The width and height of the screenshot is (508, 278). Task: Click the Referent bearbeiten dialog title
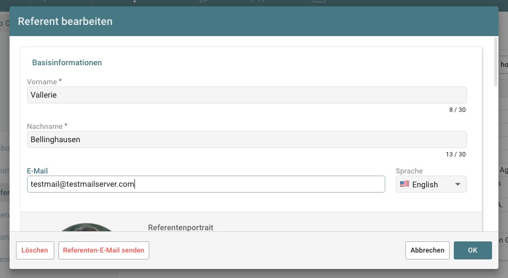click(65, 22)
